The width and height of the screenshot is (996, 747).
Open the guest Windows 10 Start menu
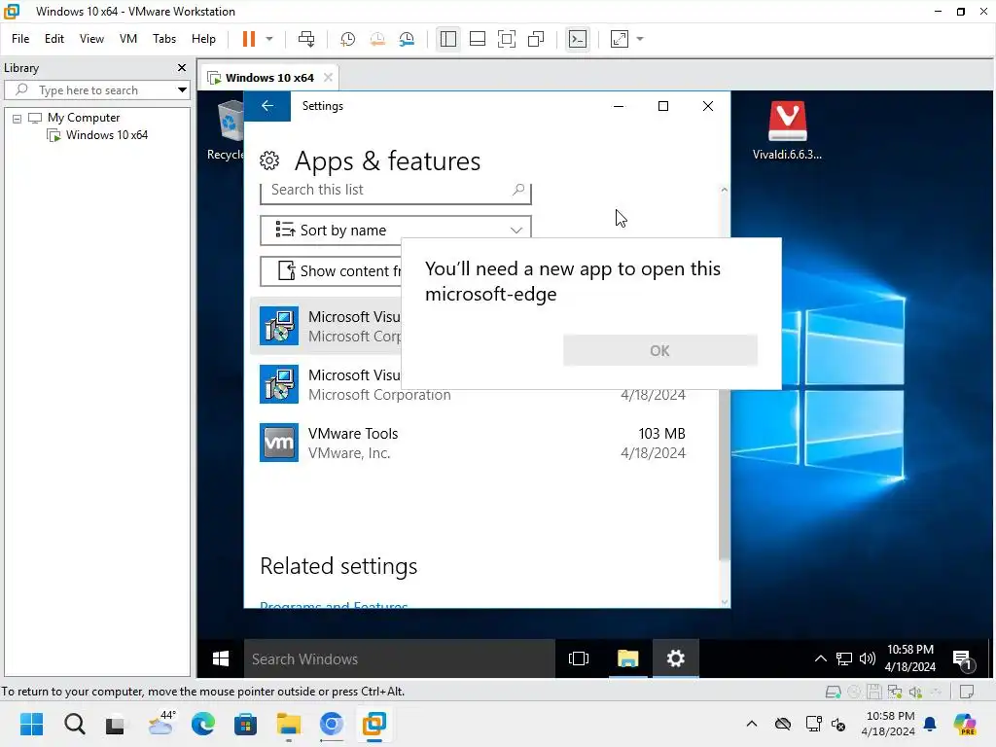pos(221,658)
